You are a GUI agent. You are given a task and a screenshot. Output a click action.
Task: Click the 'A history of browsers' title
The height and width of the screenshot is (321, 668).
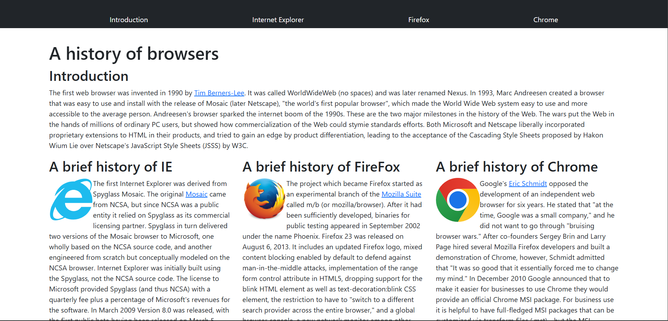(x=134, y=54)
